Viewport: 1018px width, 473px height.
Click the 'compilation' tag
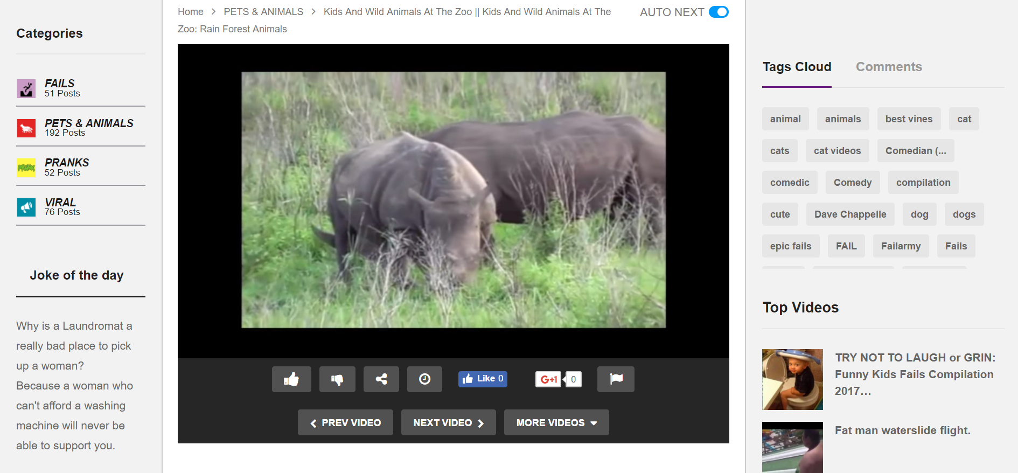923,183
